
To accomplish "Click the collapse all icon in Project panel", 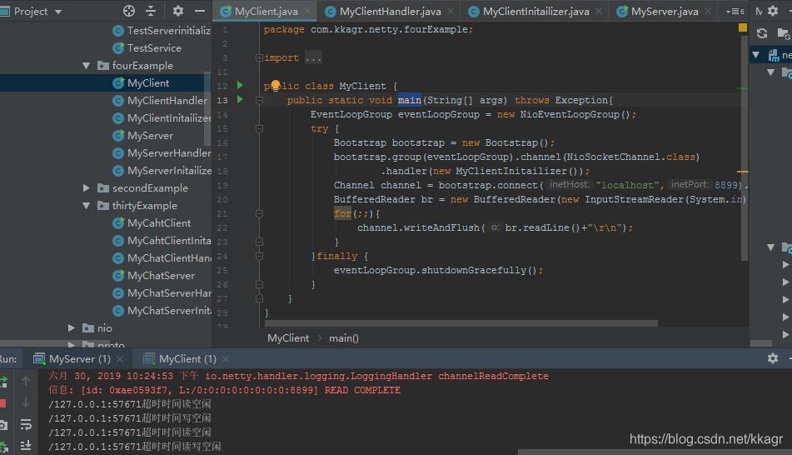I will click(151, 11).
